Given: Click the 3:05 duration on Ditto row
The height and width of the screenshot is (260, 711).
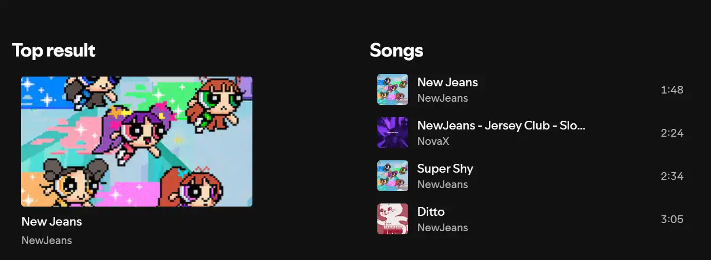Looking at the screenshot, I should (x=672, y=219).
